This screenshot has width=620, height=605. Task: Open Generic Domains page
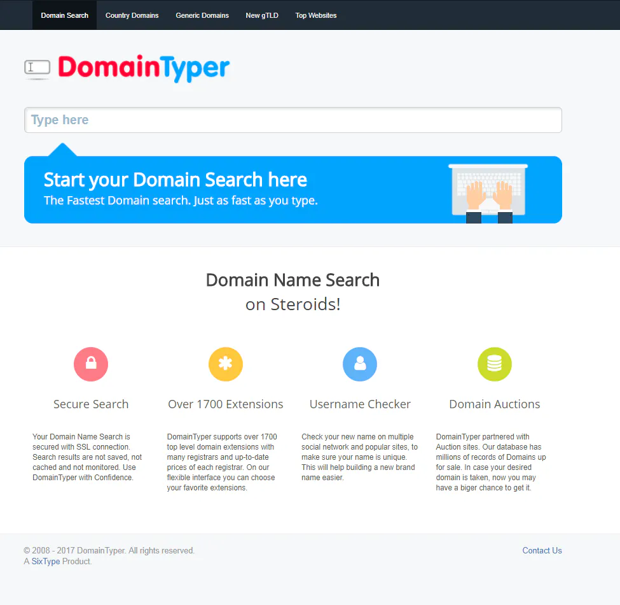[202, 15]
